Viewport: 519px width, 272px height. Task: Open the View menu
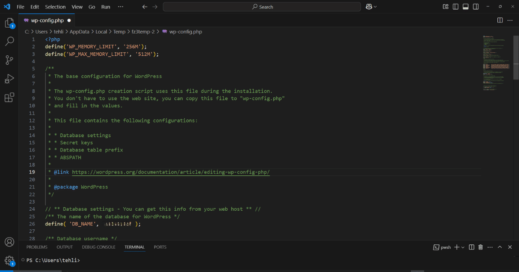77,7
